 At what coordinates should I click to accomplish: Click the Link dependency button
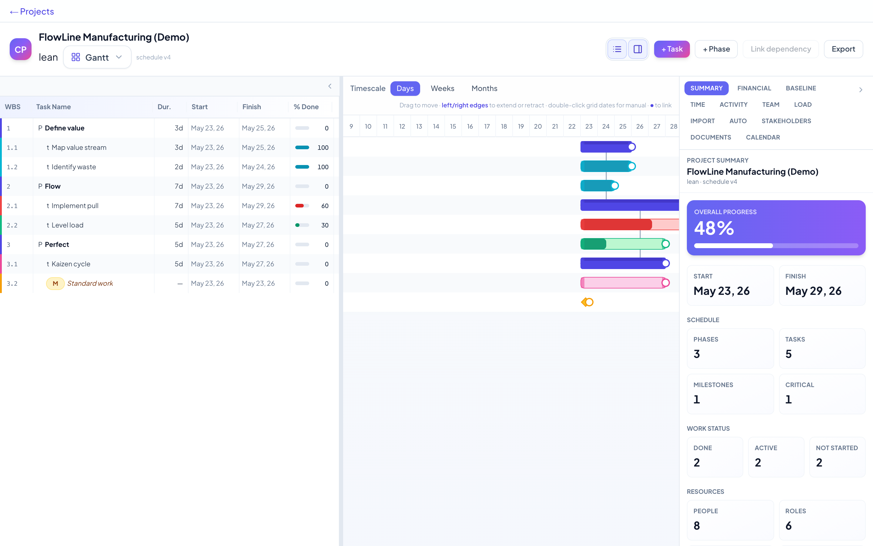click(781, 49)
